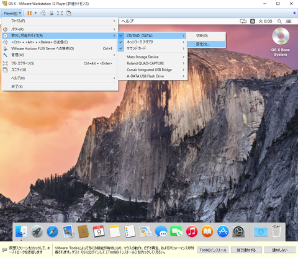Screen dimensions: 298x258
Task: Click the orange Pause VM icon
Action: [x=30, y=13]
